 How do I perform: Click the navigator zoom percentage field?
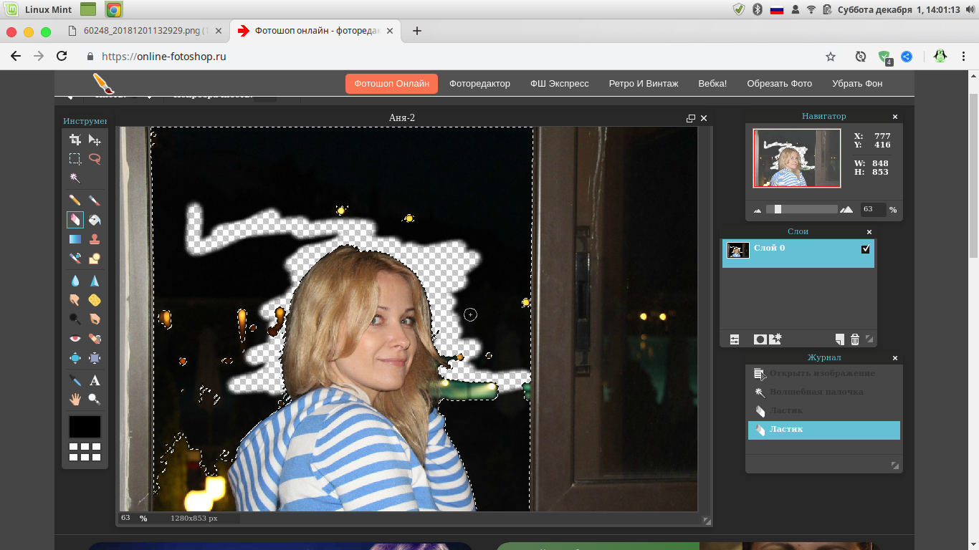click(873, 209)
